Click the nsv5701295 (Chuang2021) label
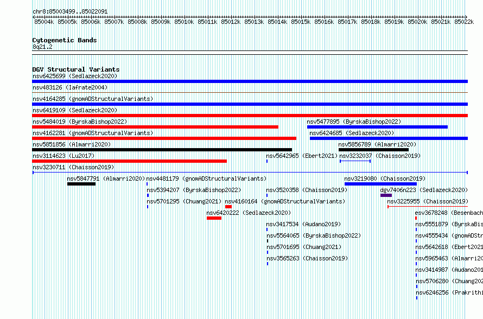483x319 pixels. point(184,201)
